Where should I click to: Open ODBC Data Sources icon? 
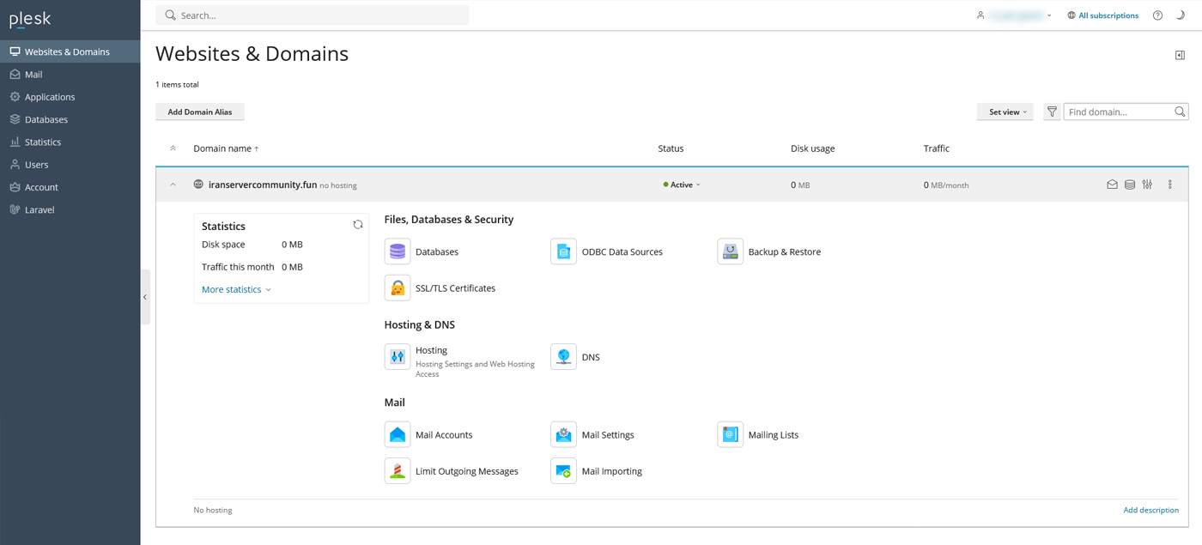tap(563, 251)
